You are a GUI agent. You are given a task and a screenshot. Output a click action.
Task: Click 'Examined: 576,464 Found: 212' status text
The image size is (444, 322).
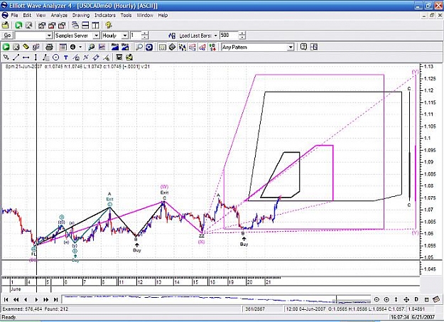pos(36,309)
